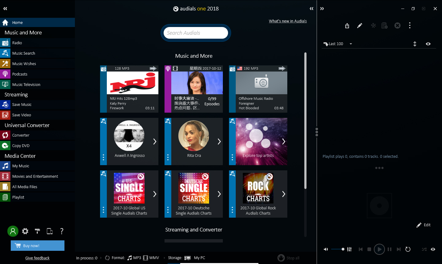
Task: Open Music Television in sidebar
Action: pos(37,85)
